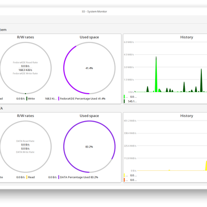Click the FedoraKDE Read Rate label
The image size is (207, 207).
[25, 63]
